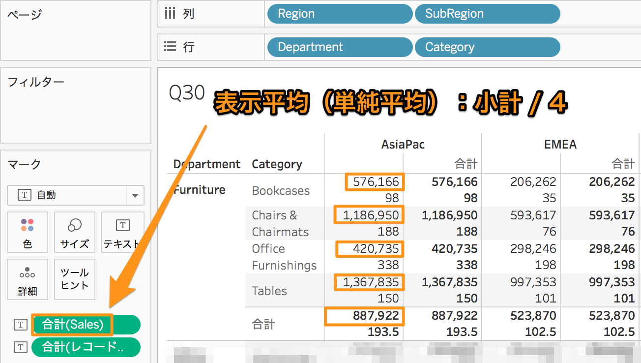Click the unbolded 997,353 EMEA Tables cell
The height and width of the screenshot is (363, 641).
pos(533,282)
